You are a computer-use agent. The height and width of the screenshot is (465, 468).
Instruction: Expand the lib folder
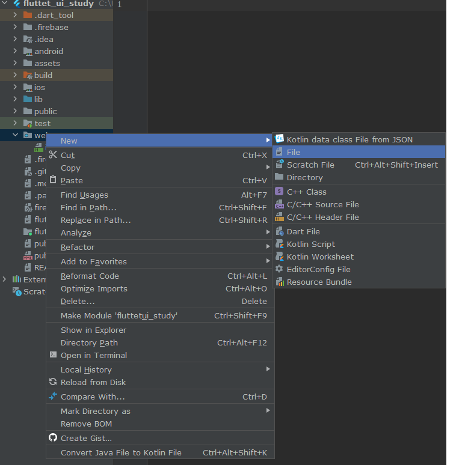[15, 99]
